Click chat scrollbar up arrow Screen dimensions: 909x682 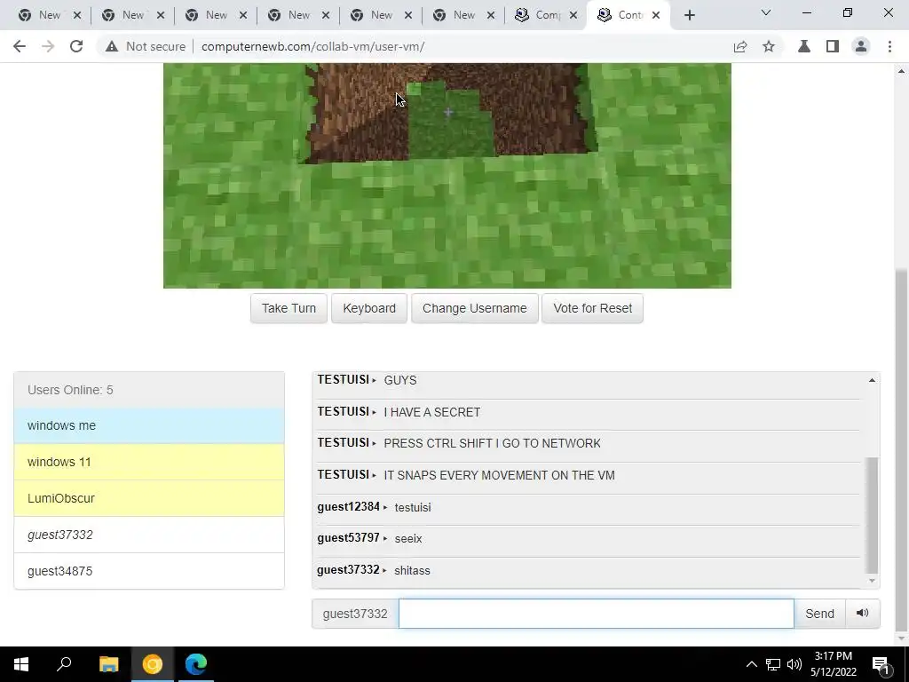click(872, 380)
